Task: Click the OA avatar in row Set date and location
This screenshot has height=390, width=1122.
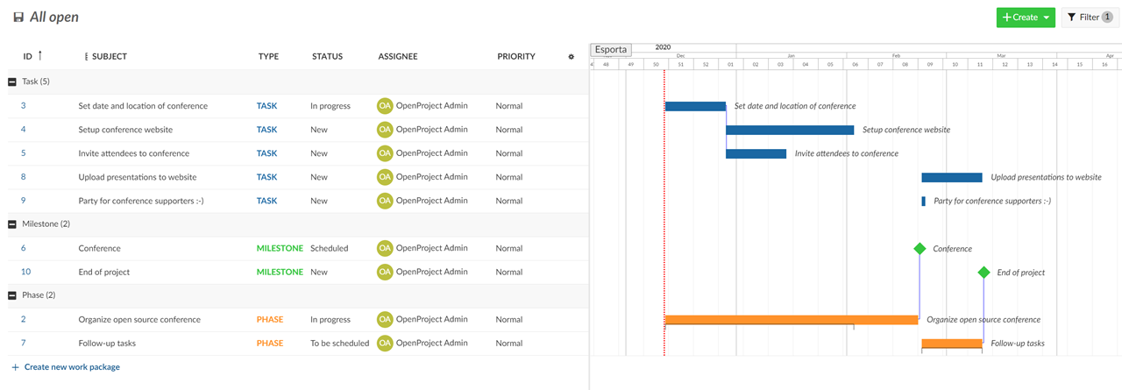Action: pos(385,106)
